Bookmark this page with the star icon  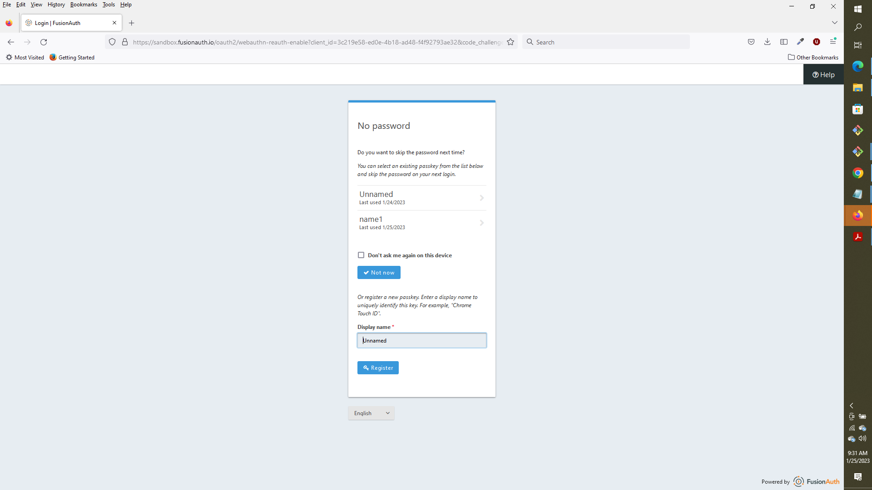click(510, 42)
